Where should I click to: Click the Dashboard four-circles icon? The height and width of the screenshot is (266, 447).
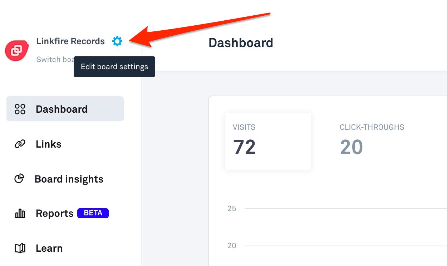pos(20,109)
